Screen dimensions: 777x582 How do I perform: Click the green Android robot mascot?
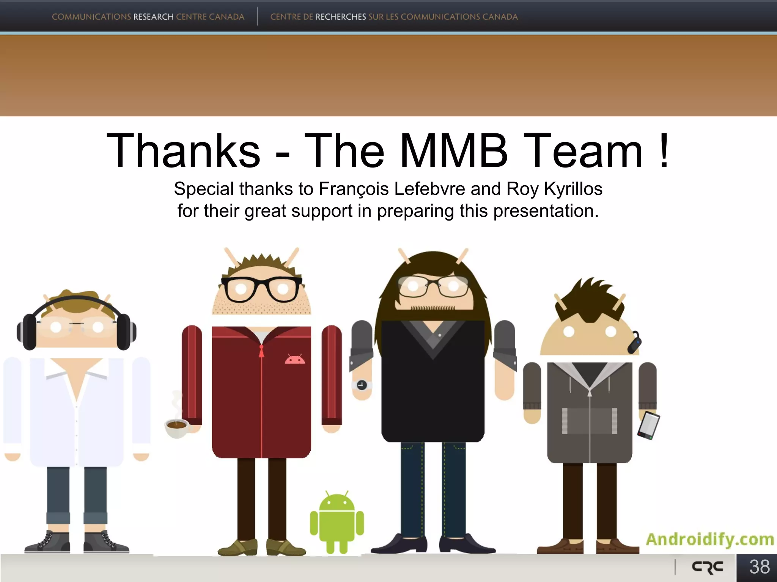[337, 522]
